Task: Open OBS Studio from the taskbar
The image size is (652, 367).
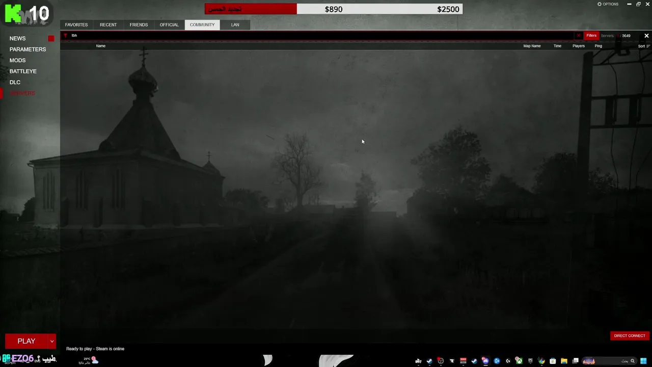Action: (x=441, y=361)
